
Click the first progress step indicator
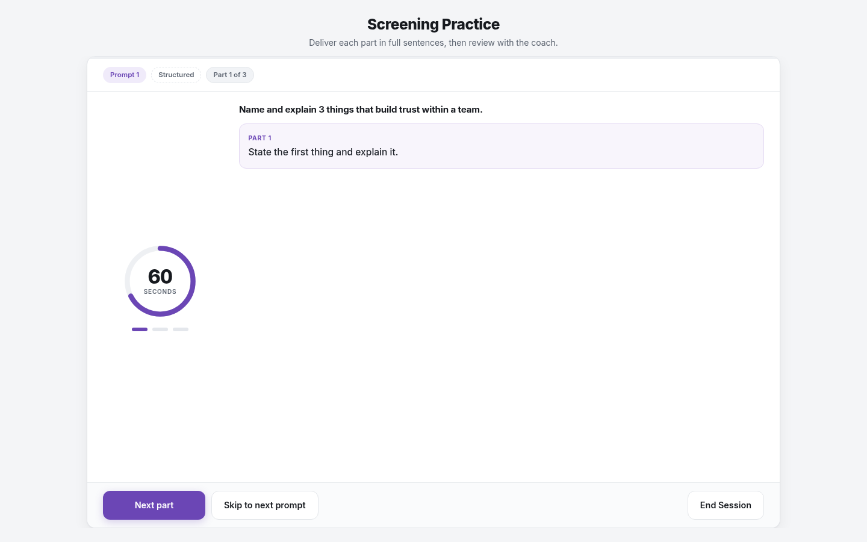pos(140,329)
